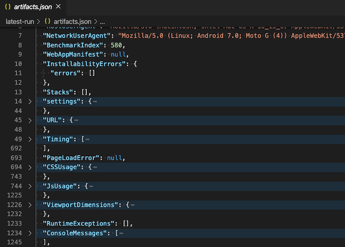Expand the folded "settings" object
This screenshot has width=345, height=247.
pyautogui.click(x=30, y=102)
